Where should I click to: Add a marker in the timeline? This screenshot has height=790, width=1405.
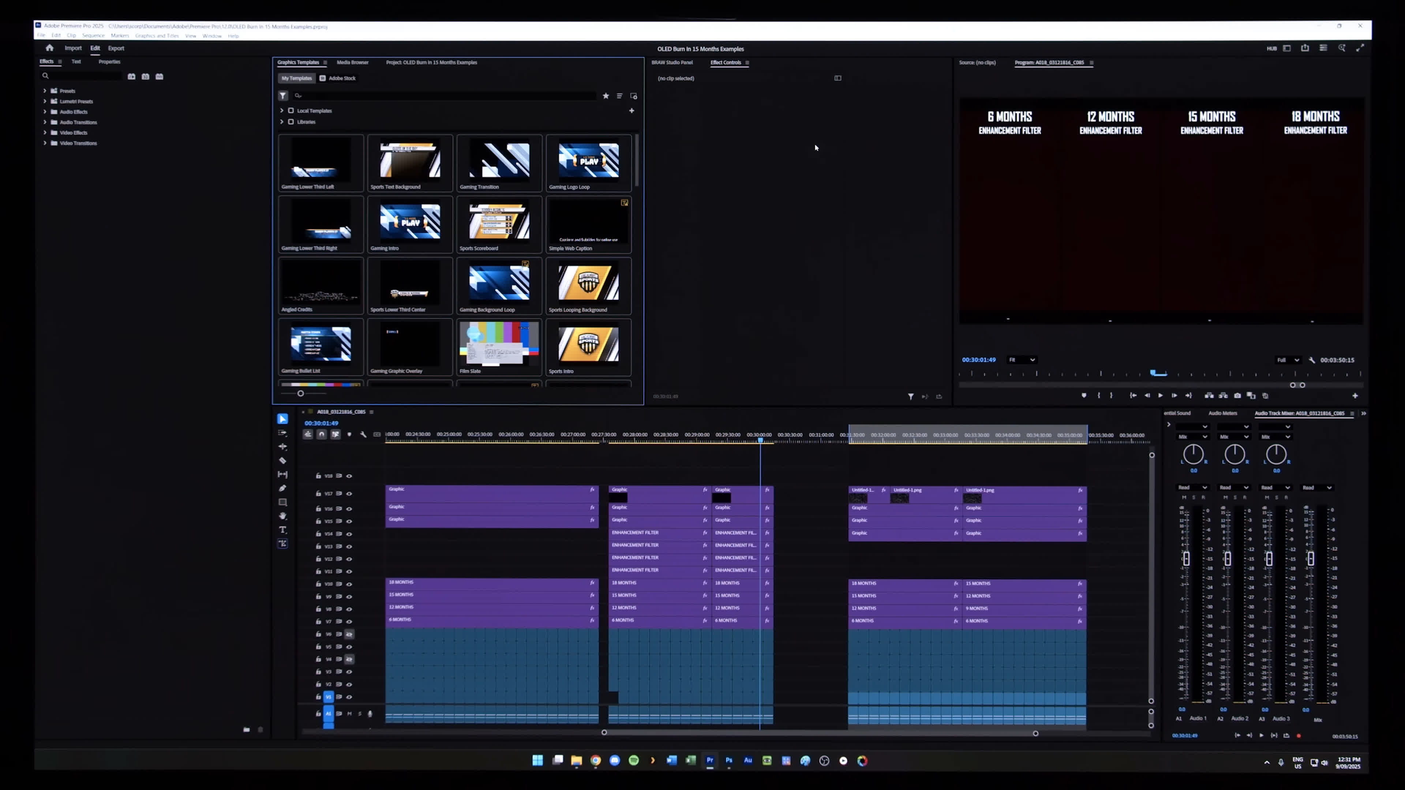349,434
